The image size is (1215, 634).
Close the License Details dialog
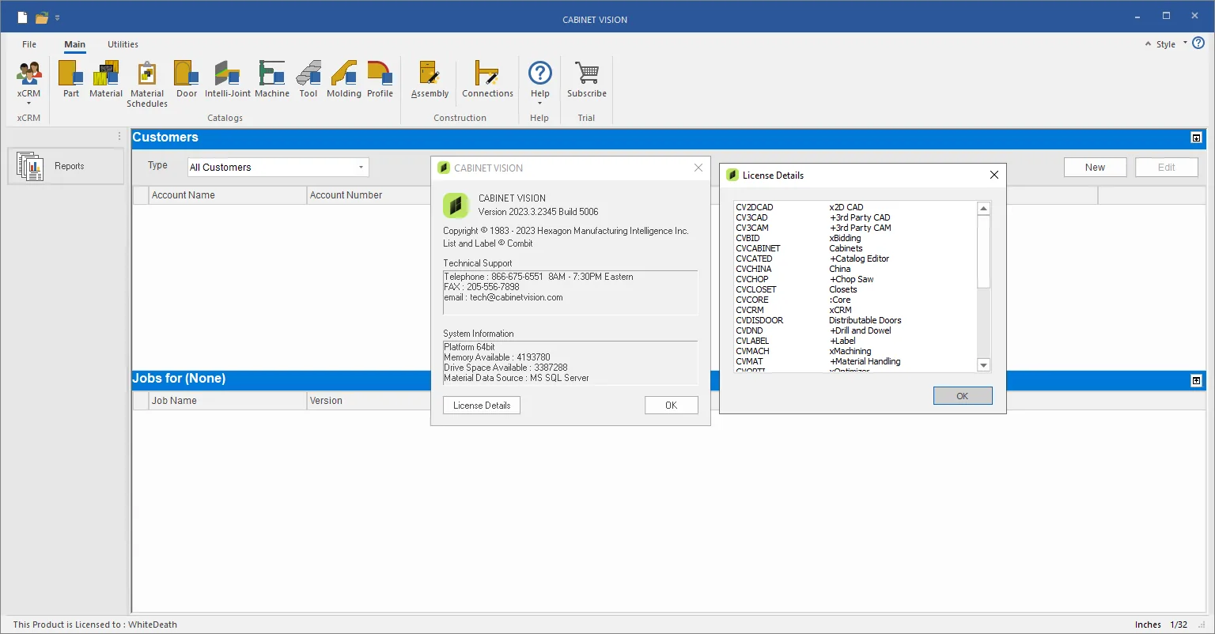(x=994, y=175)
